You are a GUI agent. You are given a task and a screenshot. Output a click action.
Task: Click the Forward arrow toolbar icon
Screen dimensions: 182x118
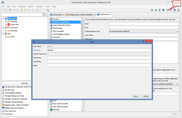[44, 10]
